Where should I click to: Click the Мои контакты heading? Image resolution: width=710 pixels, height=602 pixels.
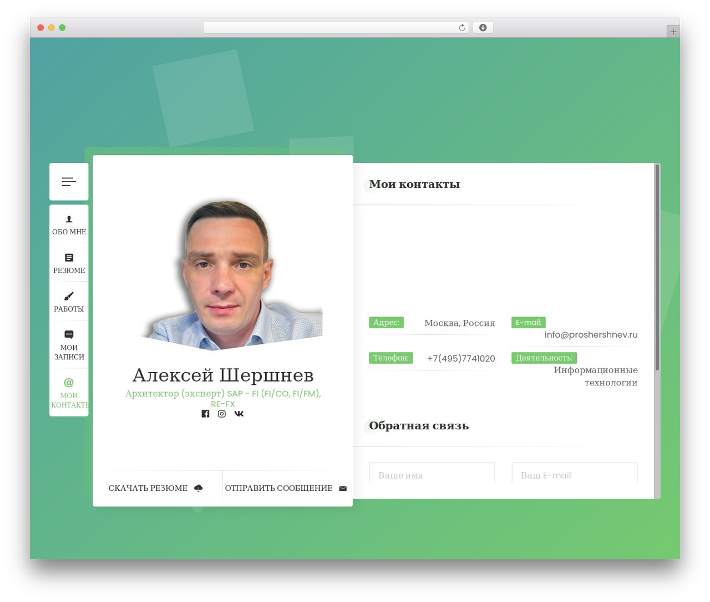(414, 184)
